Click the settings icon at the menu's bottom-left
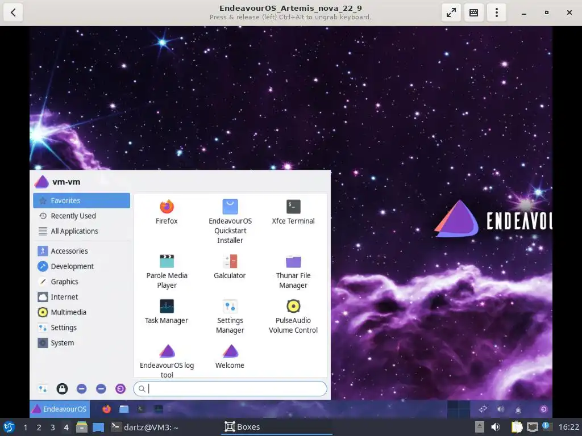This screenshot has width=582, height=436. [43, 388]
